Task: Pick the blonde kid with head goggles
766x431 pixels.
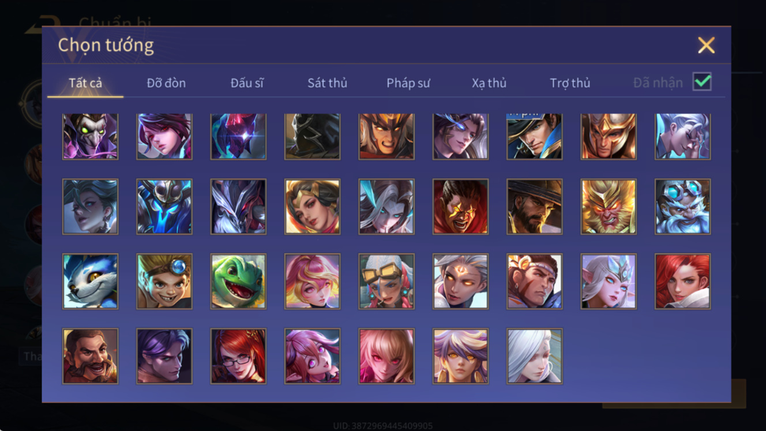Action: point(164,282)
